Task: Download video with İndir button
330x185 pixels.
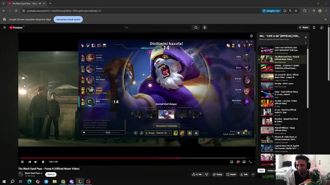Action: 244,174
